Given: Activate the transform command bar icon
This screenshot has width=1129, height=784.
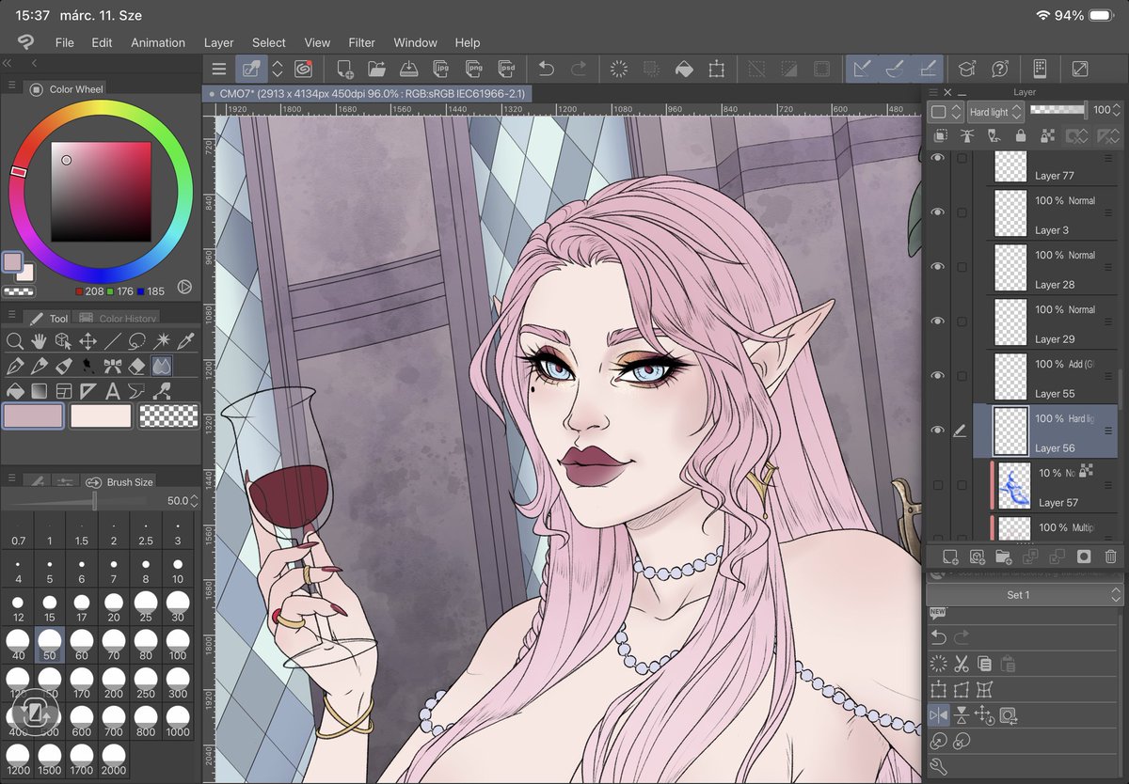Looking at the screenshot, I should tap(717, 69).
